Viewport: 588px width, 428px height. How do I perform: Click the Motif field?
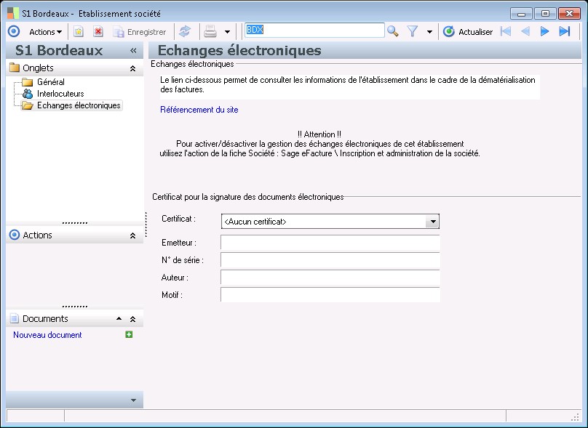click(330, 295)
